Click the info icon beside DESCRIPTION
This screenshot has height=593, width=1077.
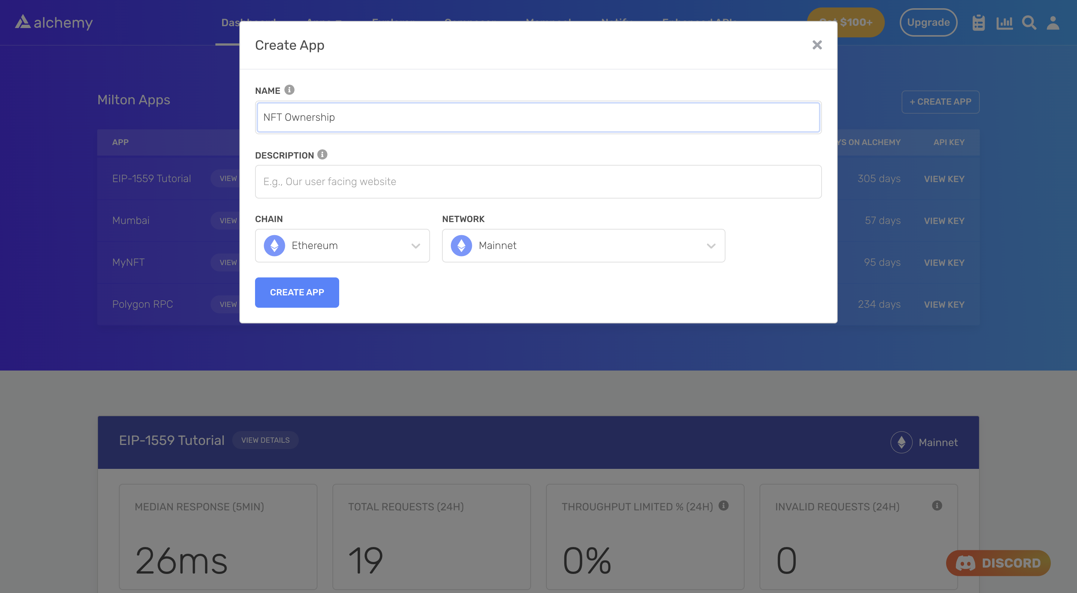322,155
